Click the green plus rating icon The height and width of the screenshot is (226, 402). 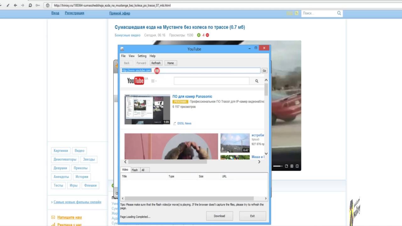[199, 35]
